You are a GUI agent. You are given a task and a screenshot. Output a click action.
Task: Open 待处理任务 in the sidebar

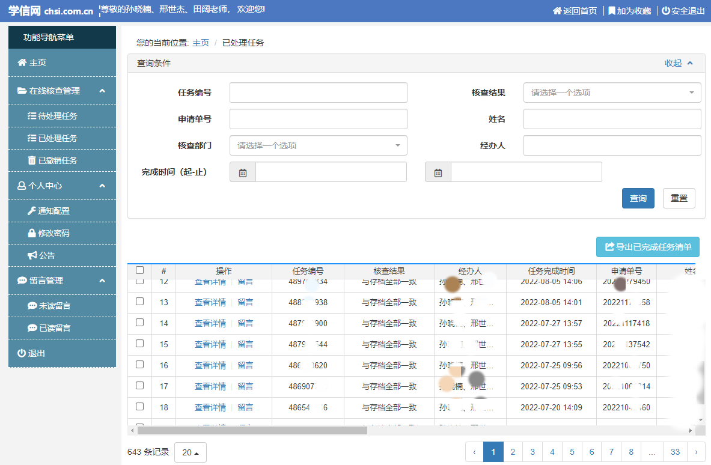(x=57, y=116)
